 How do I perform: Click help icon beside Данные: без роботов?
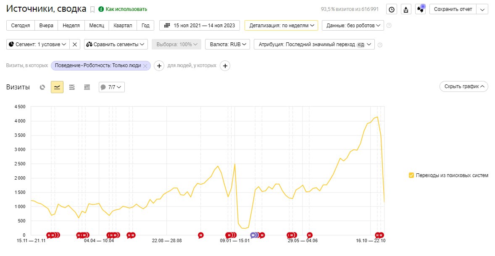coord(389,26)
